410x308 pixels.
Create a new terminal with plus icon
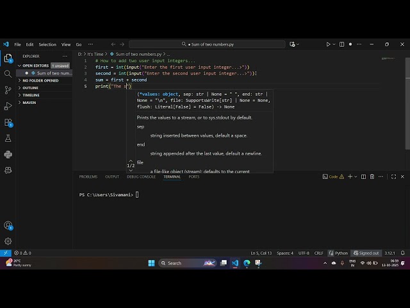click(x=350, y=177)
